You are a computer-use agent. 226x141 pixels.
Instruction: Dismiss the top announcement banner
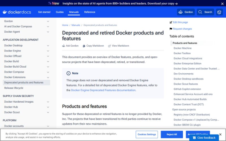(222, 4)
